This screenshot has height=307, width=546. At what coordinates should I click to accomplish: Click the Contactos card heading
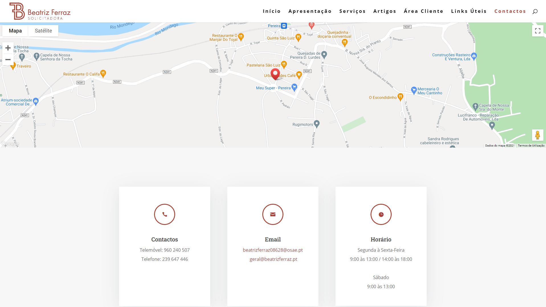(165, 239)
